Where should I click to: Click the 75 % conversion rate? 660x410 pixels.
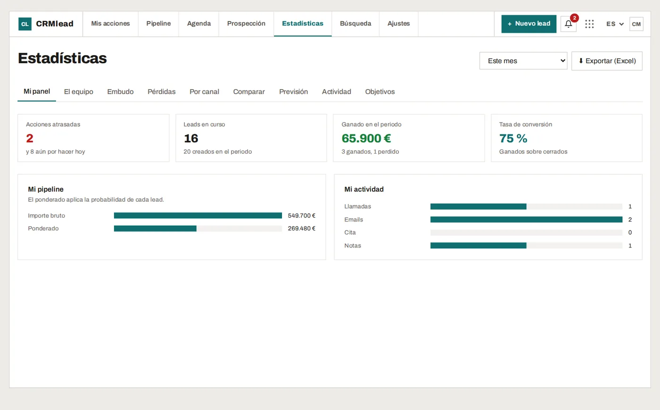pos(513,138)
